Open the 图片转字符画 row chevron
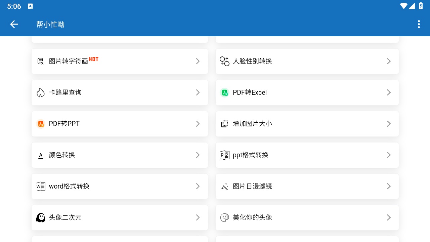 [x=198, y=61]
